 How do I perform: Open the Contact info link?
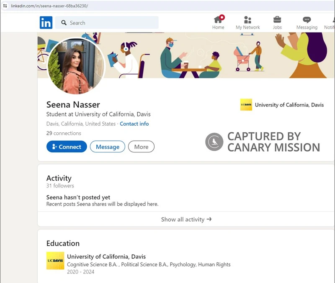point(134,124)
